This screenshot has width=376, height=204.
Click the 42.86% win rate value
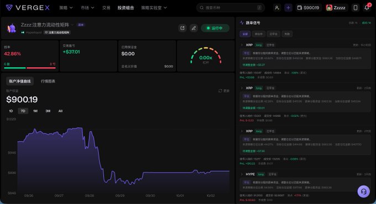coord(12,53)
